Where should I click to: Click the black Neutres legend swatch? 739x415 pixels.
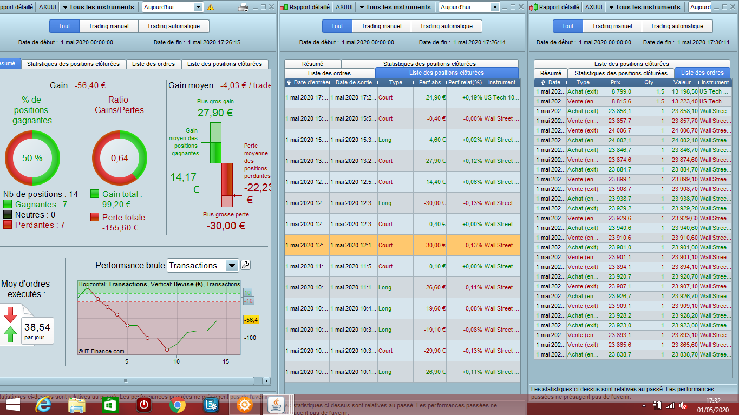pyautogui.click(x=8, y=214)
